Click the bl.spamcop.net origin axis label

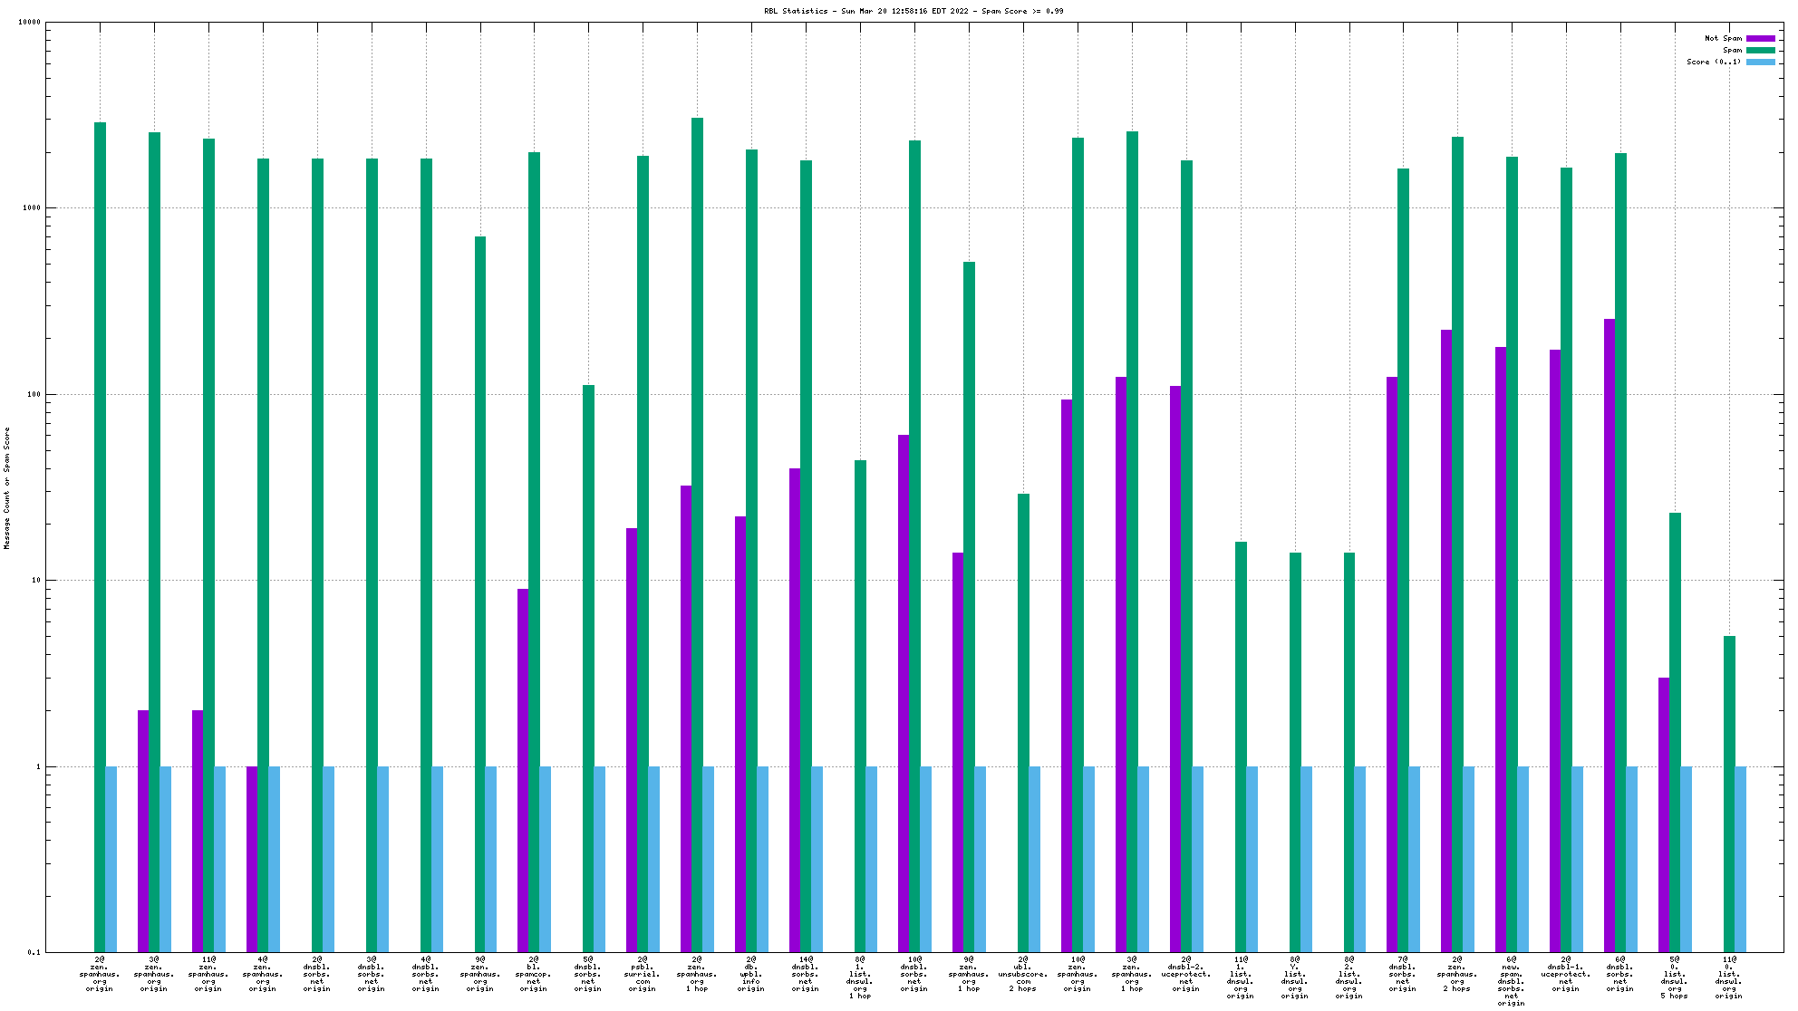click(534, 974)
